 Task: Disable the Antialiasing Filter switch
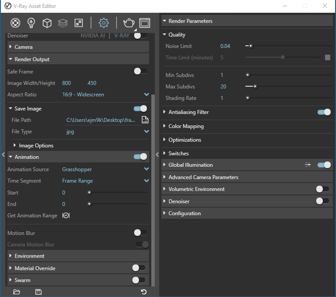coord(324,112)
